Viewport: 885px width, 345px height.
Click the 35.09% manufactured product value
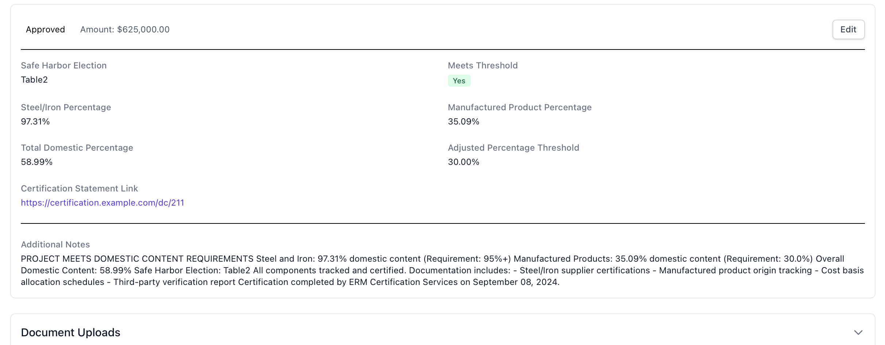(463, 122)
